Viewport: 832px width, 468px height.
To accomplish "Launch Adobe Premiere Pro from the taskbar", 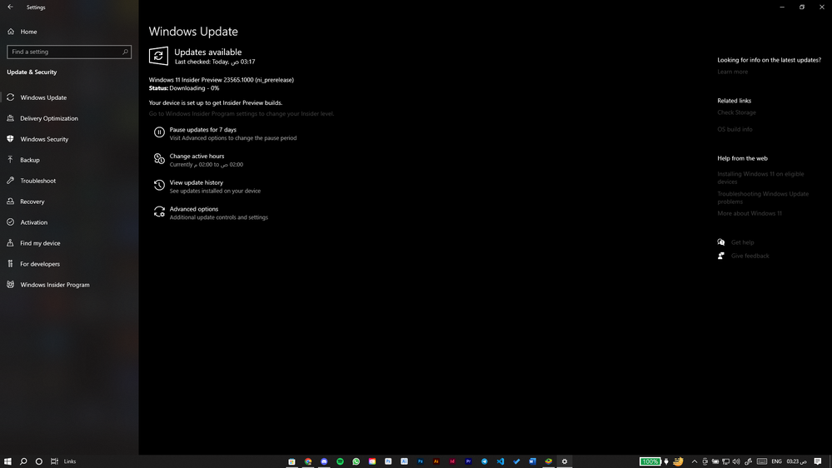I will 468,461.
